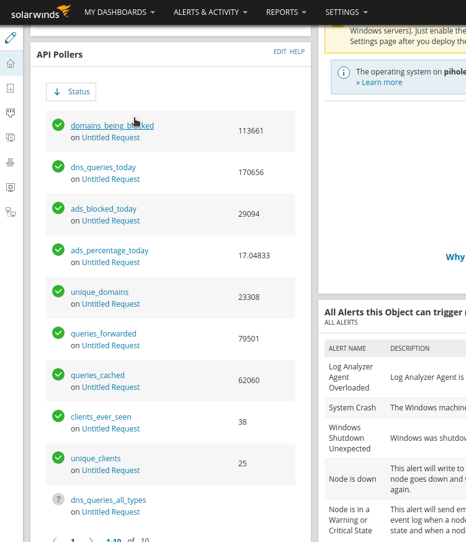Click the ALERT NAME column header
This screenshot has width=466, height=542.
[347, 348]
